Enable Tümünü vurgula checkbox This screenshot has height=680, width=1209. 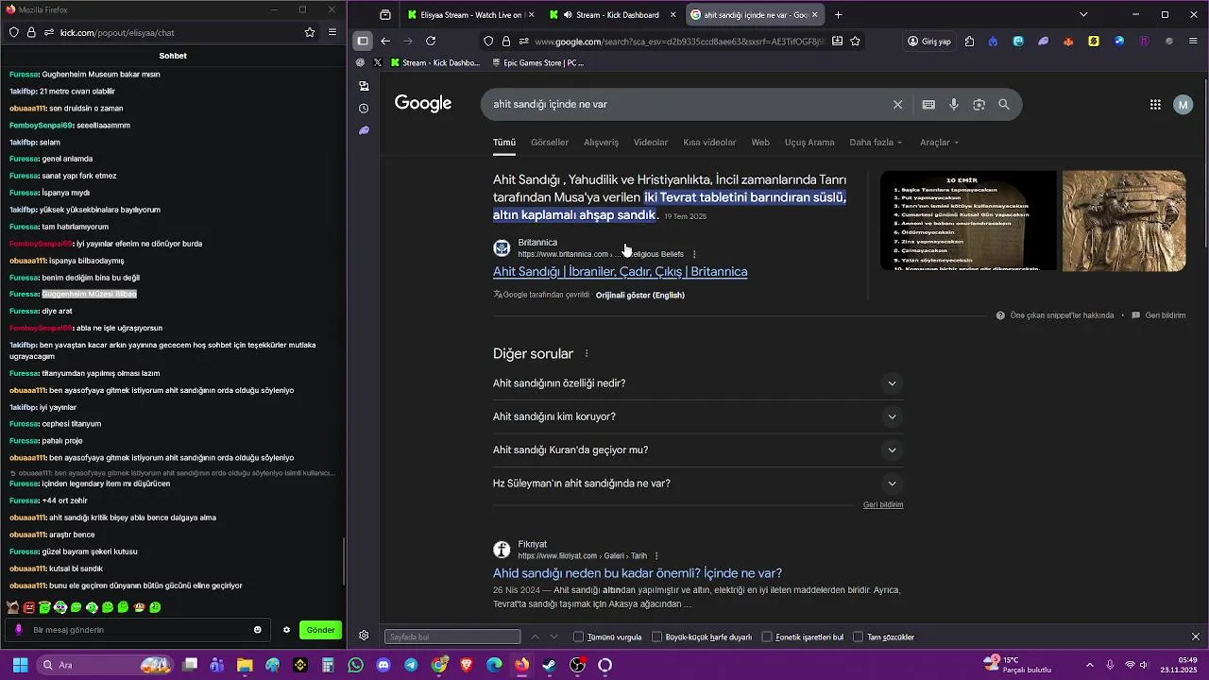click(x=579, y=637)
